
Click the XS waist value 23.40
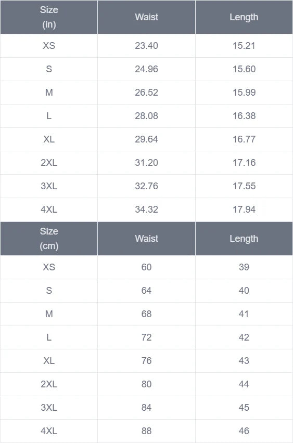tap(147, 46)
